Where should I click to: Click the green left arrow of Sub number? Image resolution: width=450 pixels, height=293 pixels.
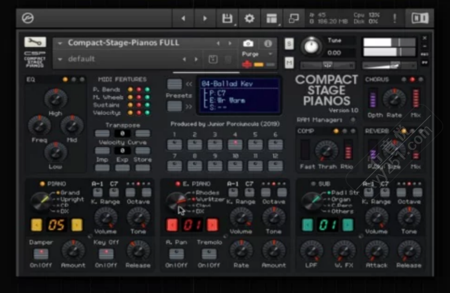click(x=307, y=225)
